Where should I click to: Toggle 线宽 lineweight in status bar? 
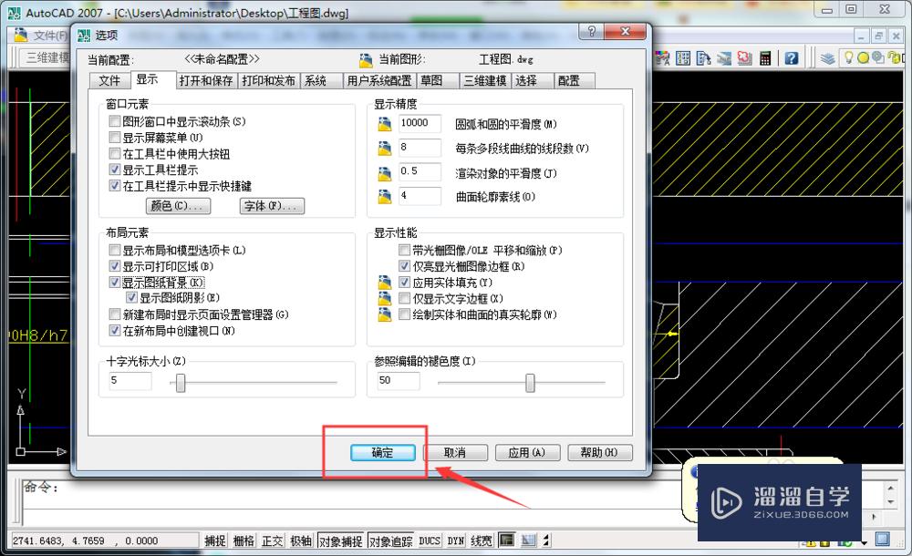pyautogui.click(x=482, y=541)
